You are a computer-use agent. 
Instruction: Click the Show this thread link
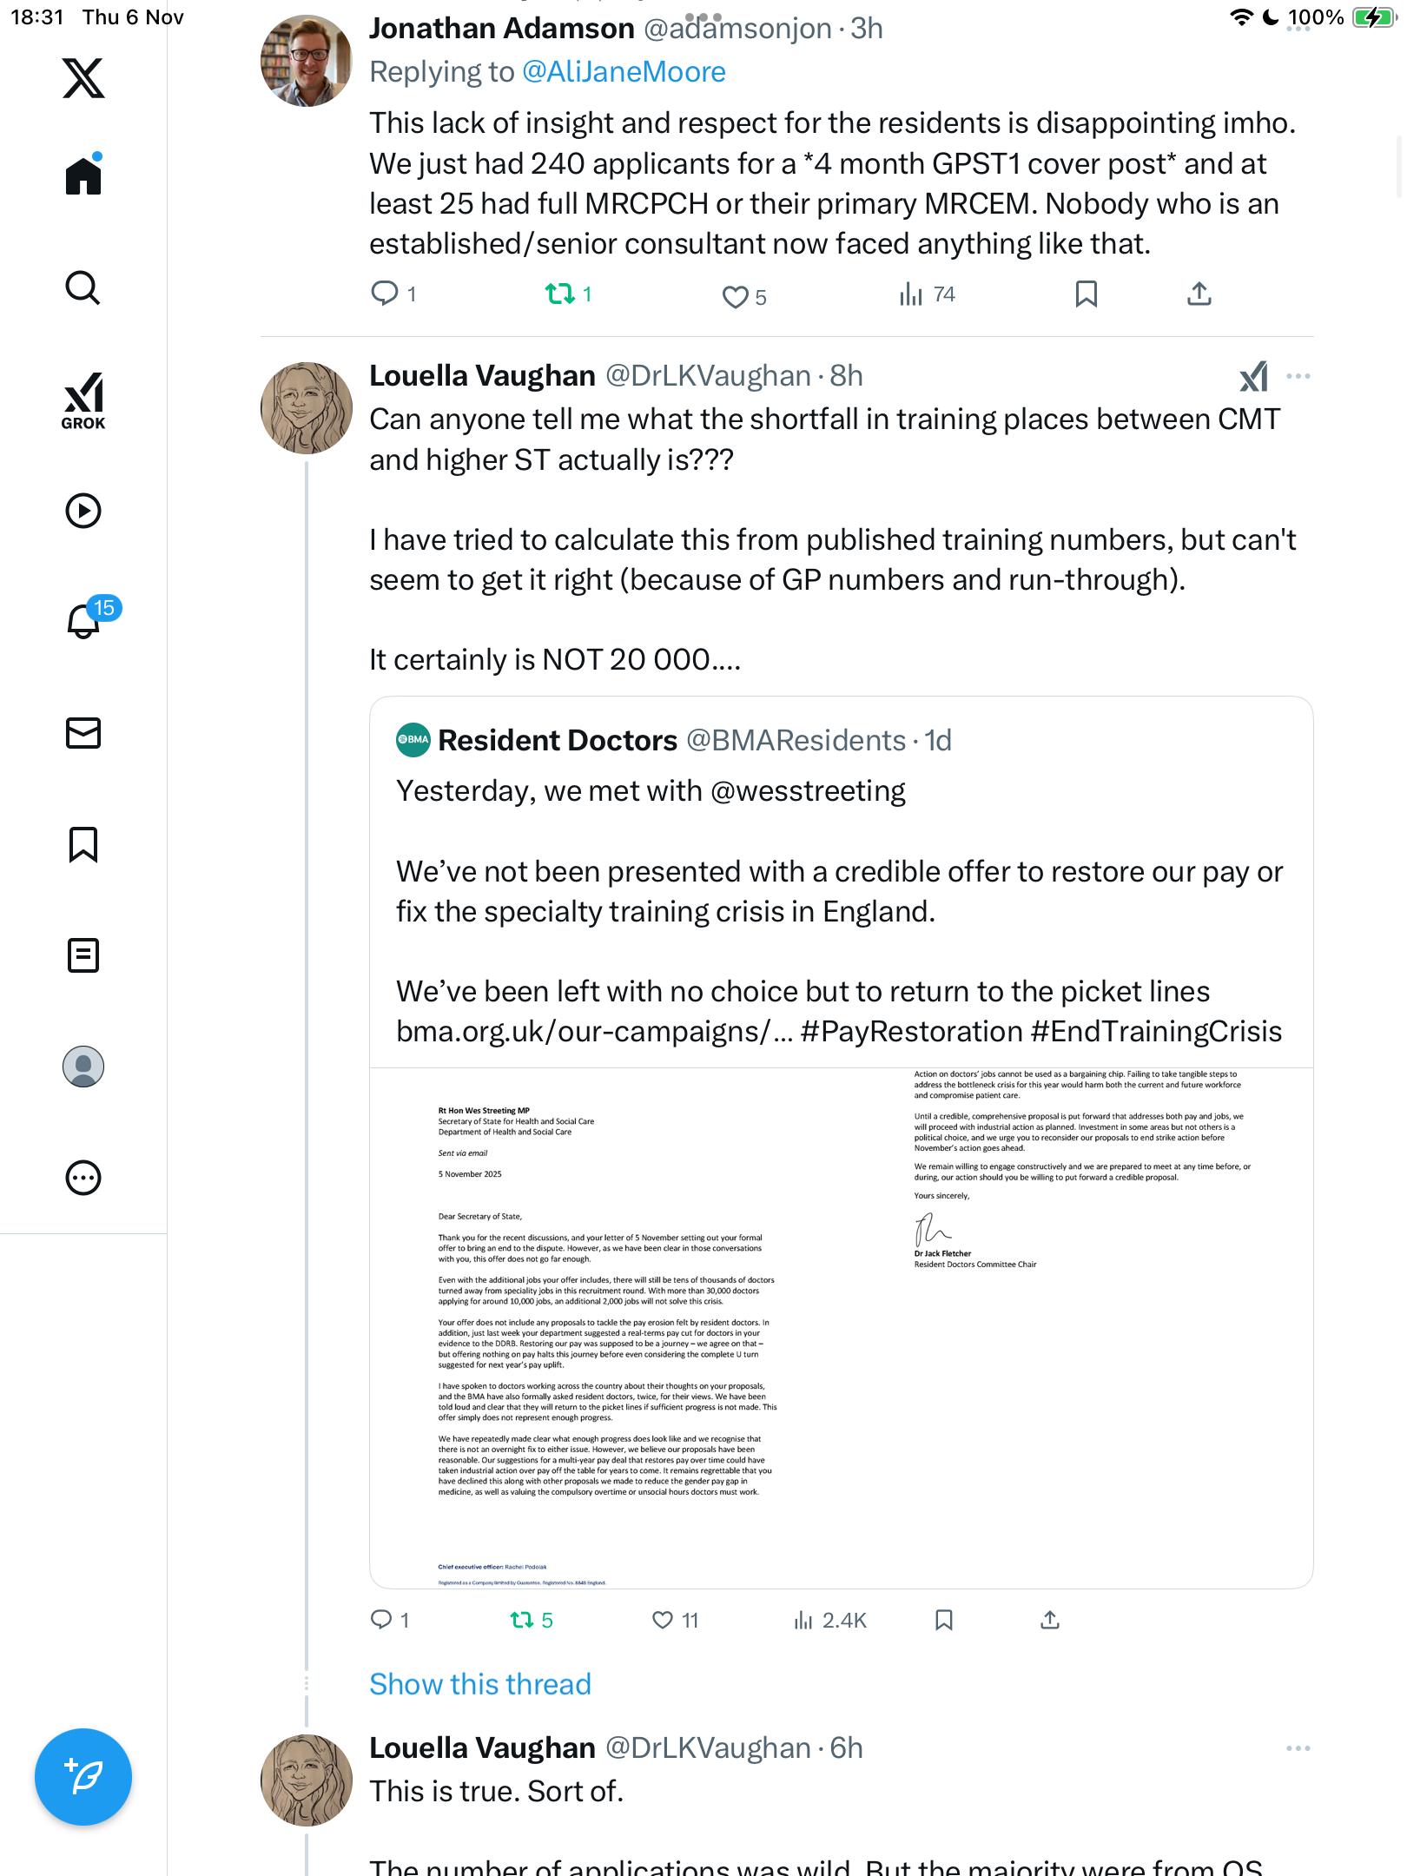pyautogui.click(x=480, y=1684)
